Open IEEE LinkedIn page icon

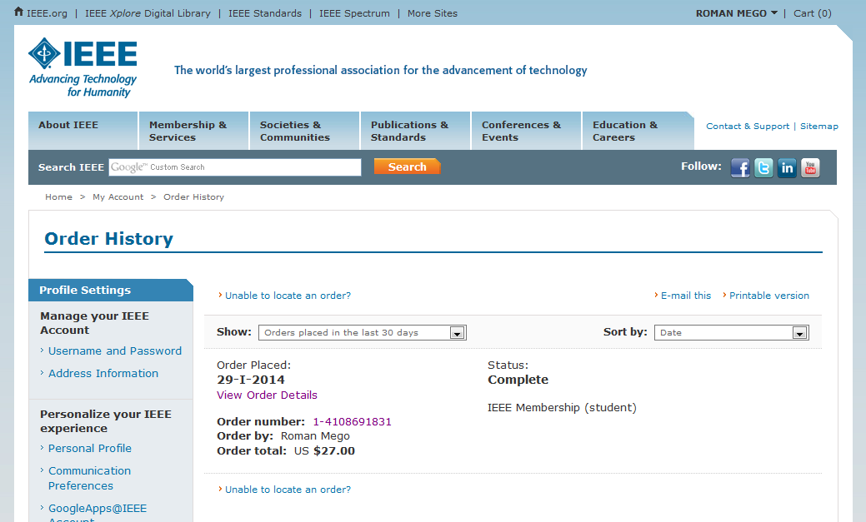click(x=787, y=167)
